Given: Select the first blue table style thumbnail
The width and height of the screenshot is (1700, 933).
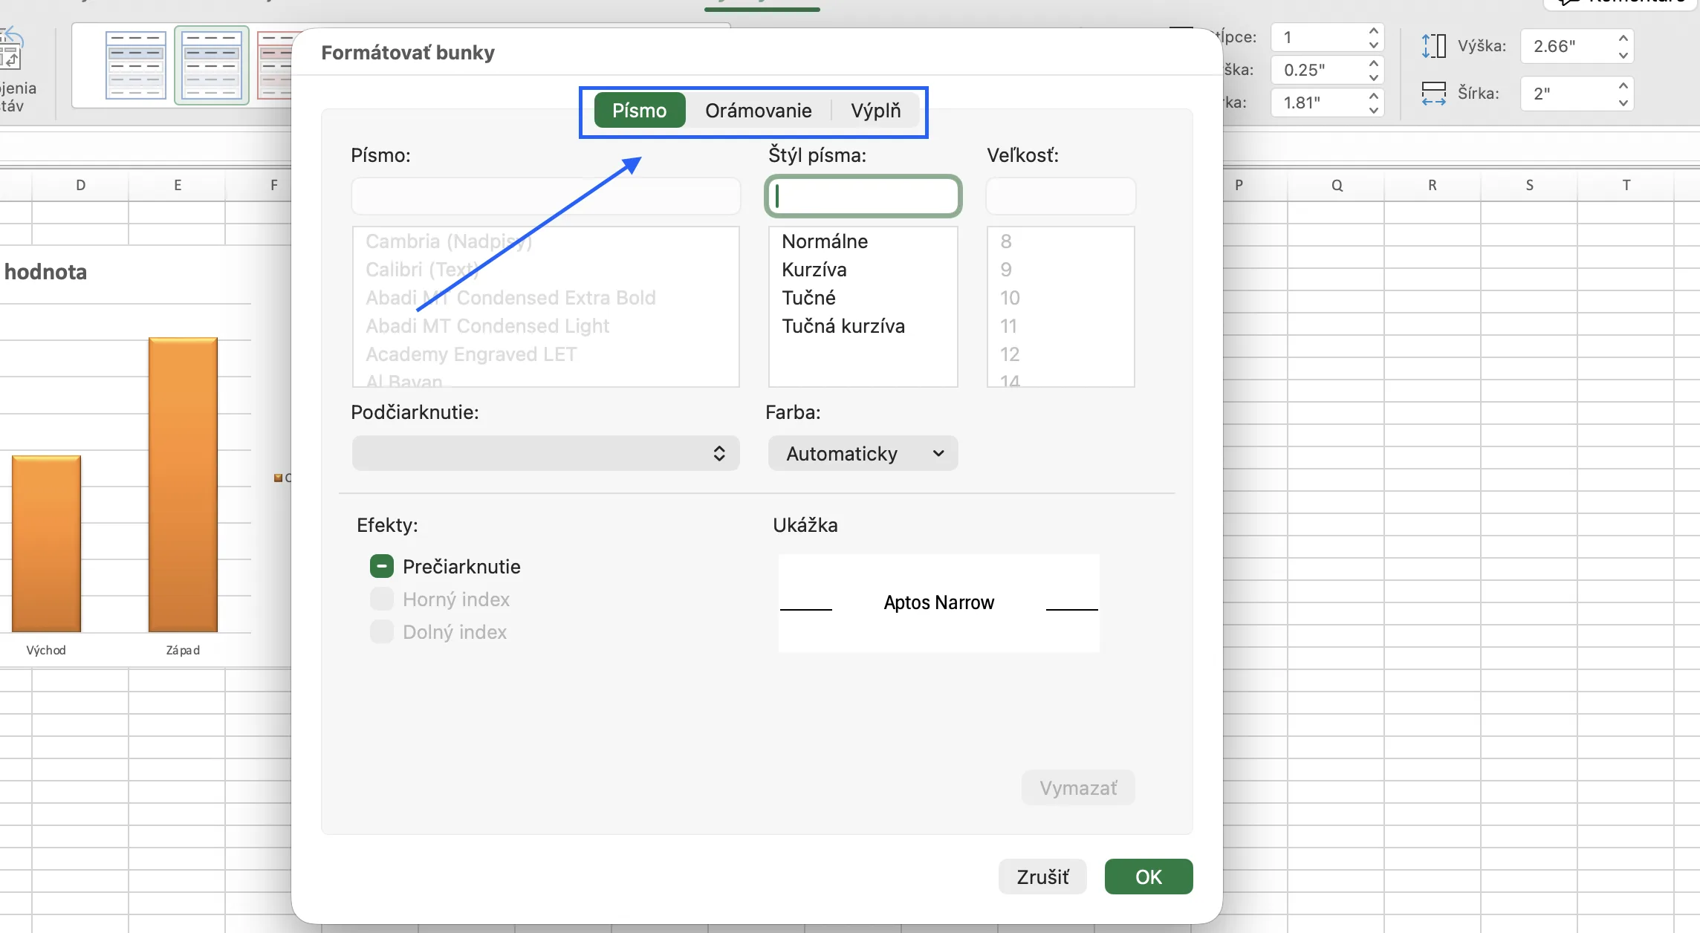Looking at the screenshot, I should 136,65.
